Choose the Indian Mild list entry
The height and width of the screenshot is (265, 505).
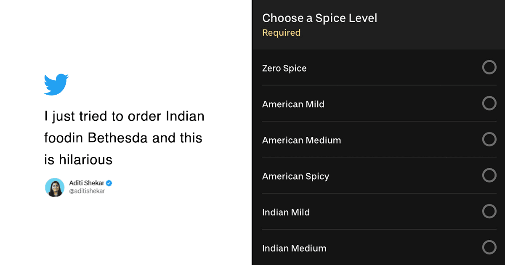coord(286,212)
